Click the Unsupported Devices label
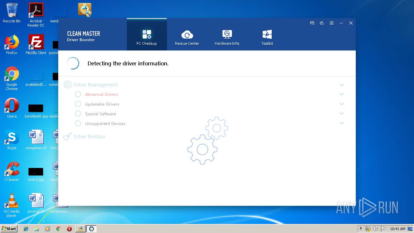 pyautogui.click(x=105, y=124)
